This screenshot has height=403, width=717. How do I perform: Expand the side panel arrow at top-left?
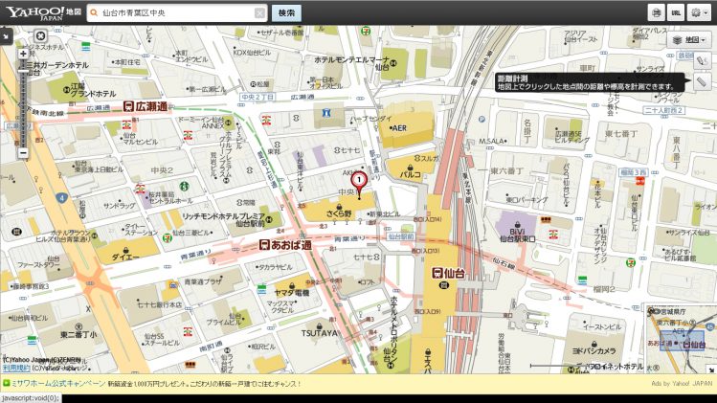[6, 36]
